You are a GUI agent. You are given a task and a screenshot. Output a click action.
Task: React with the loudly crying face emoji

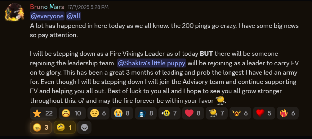click(x=121, y=113)
